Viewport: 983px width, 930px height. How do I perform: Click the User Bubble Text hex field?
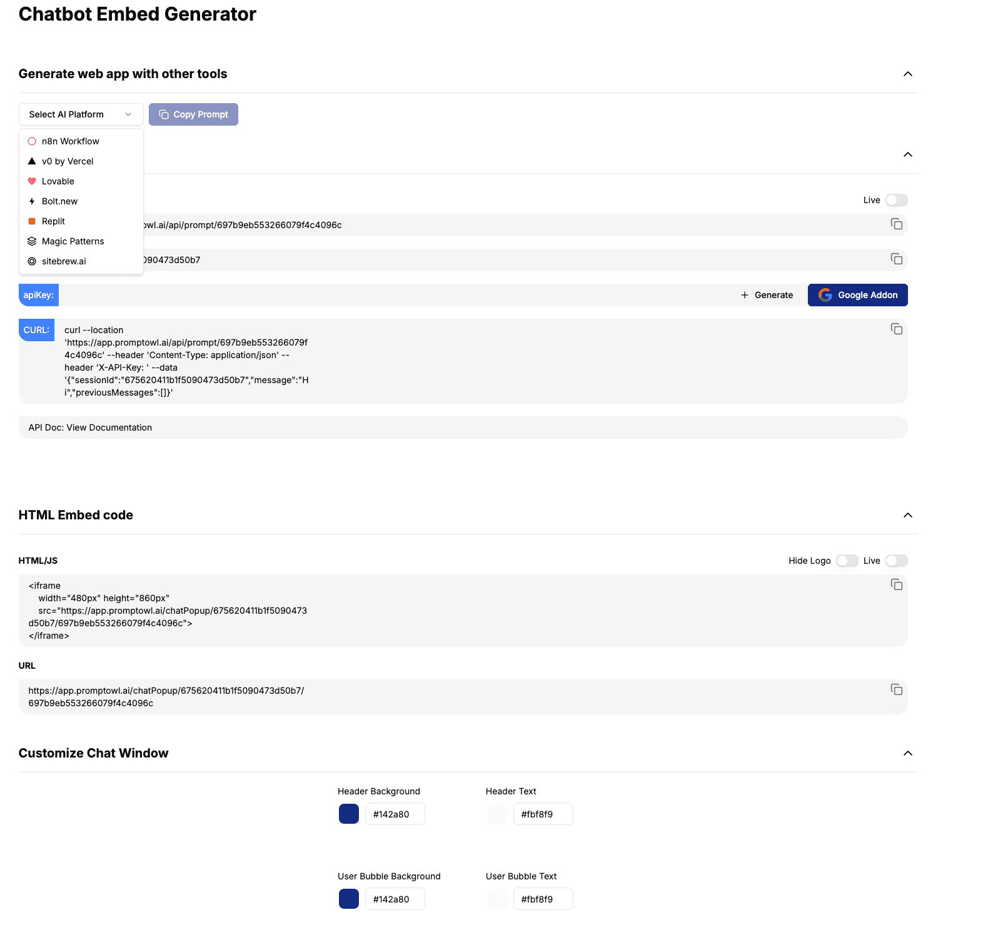[x=542, y=899]
